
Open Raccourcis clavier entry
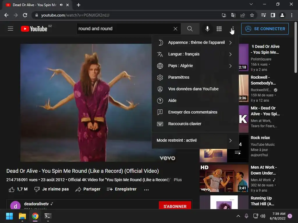tap(195, 124)
